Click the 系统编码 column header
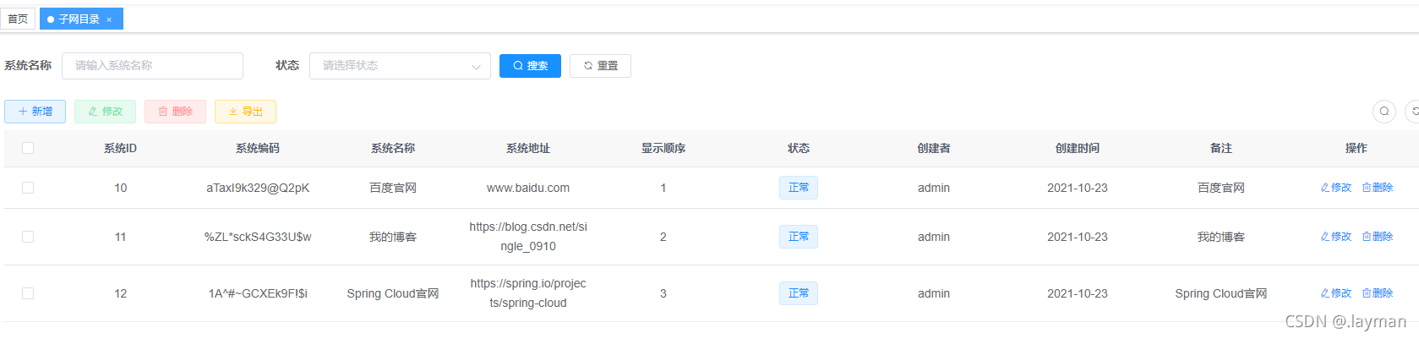1419x339 pixels. [258, 148]
